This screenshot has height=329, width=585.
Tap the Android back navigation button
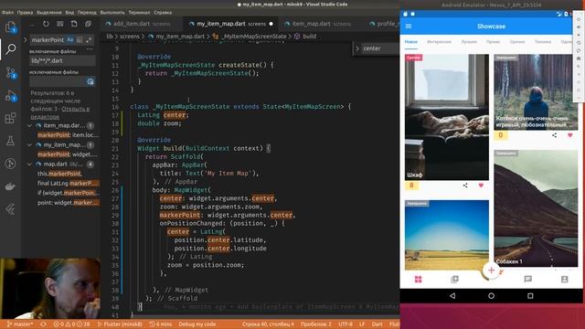pyautogui.click(x=452, y=296)
